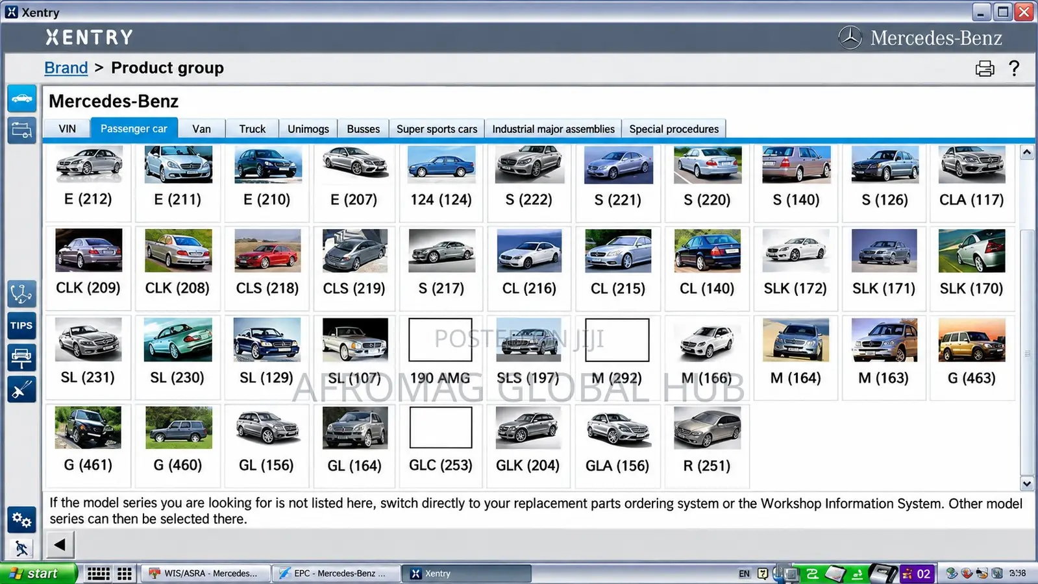
Task: Switch to Special procedures tab
Action: (x=674, y=128)
